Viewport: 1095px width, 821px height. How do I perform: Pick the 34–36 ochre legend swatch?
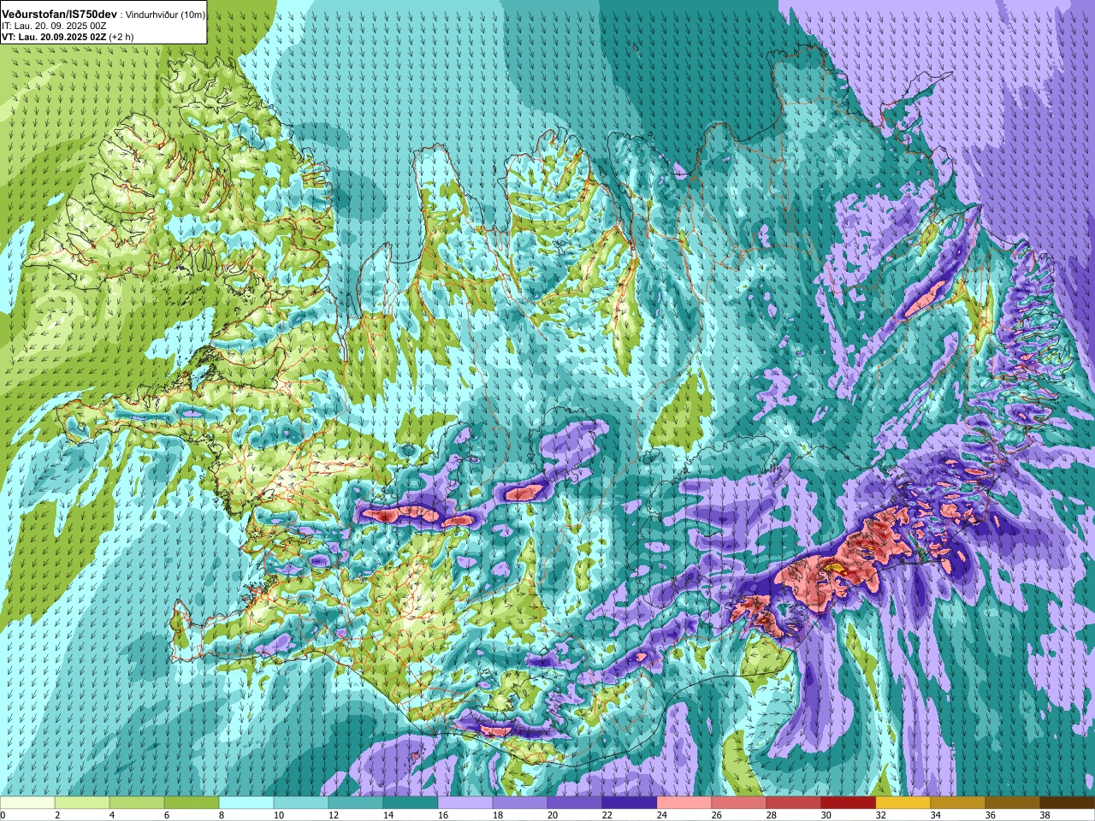pyautogui.click(x=958, y=804)
